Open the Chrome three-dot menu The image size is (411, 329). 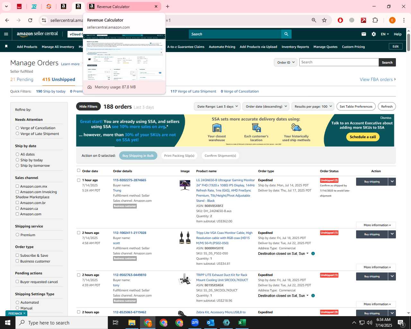tap(404, 20)
